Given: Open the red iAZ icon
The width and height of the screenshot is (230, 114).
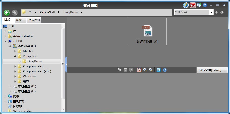Looking at the screenshot, I should [x=193, y=5].
